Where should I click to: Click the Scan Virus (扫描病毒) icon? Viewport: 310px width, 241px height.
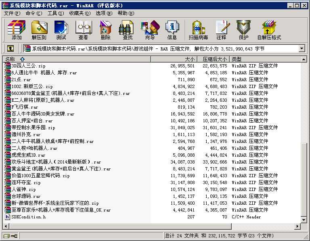[x=198, y=30]
